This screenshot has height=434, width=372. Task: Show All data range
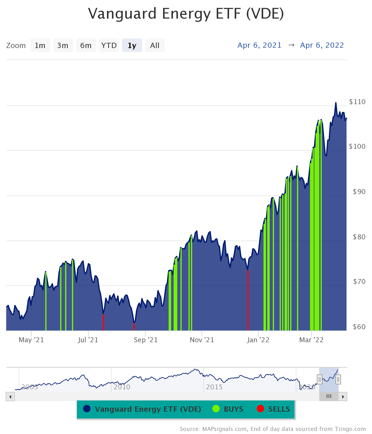coord(155,46)
